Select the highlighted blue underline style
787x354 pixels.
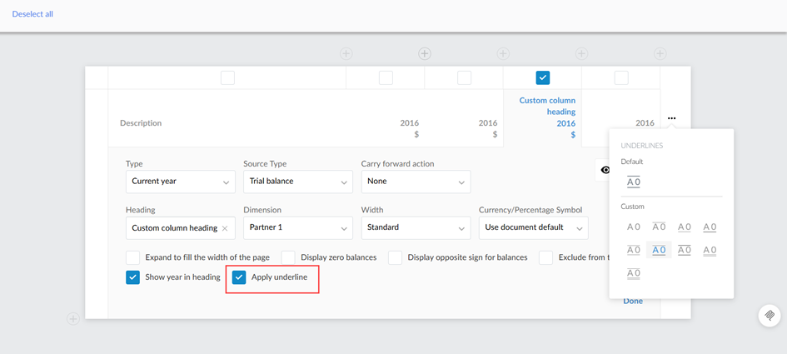[x=659, y=250]
